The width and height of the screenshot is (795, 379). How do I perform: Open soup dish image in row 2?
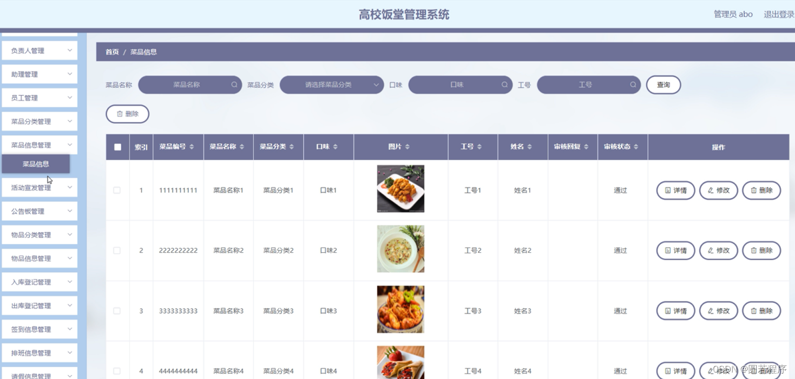coord(400,249)
